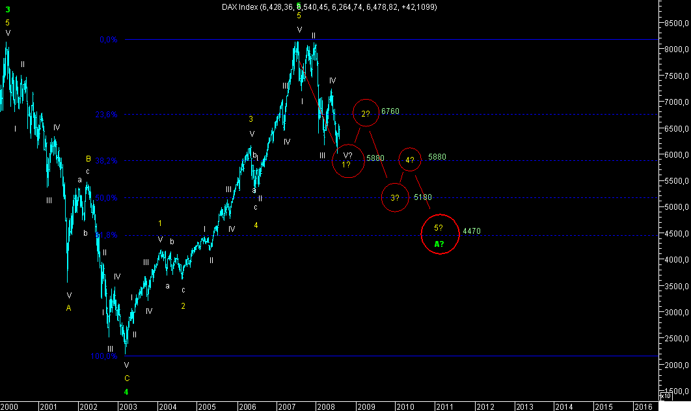The image size is (691, 411).
Task: Click the 5500,0 price axis label
Action: 677,181
